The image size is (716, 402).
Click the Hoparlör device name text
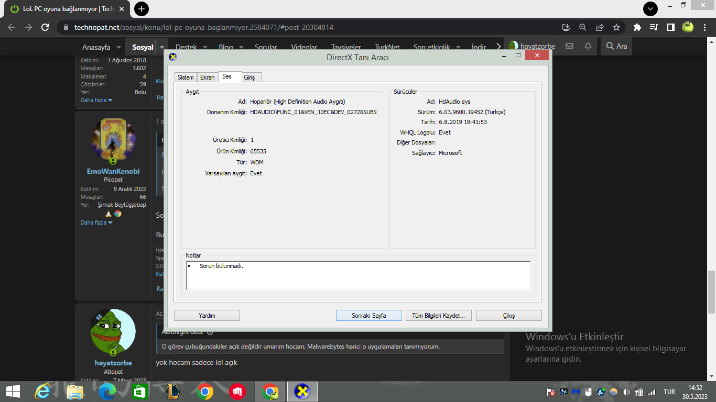pos(298,102)
